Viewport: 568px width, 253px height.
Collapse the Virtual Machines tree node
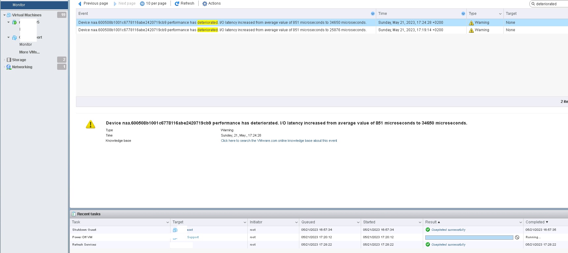point(4,15)
